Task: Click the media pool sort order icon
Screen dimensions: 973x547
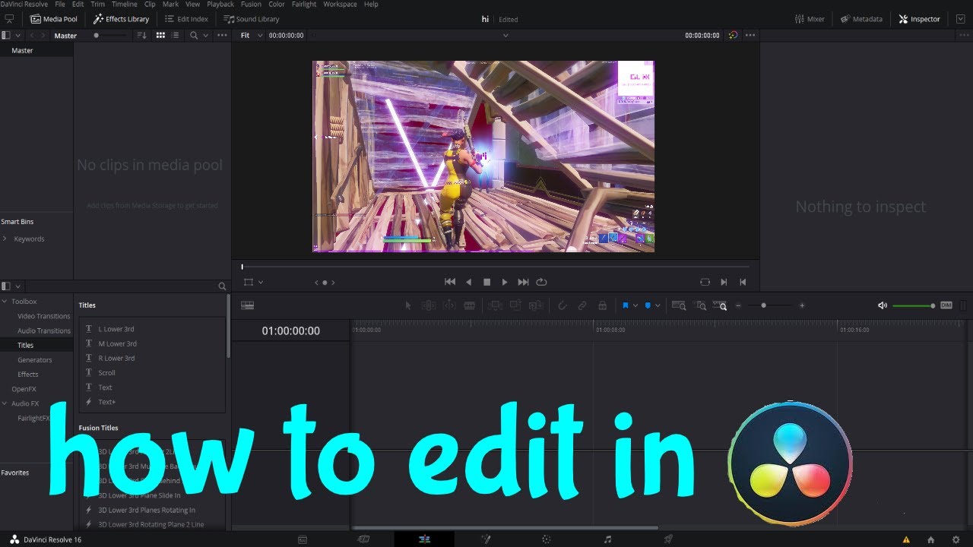Action: tap(141, 35)
